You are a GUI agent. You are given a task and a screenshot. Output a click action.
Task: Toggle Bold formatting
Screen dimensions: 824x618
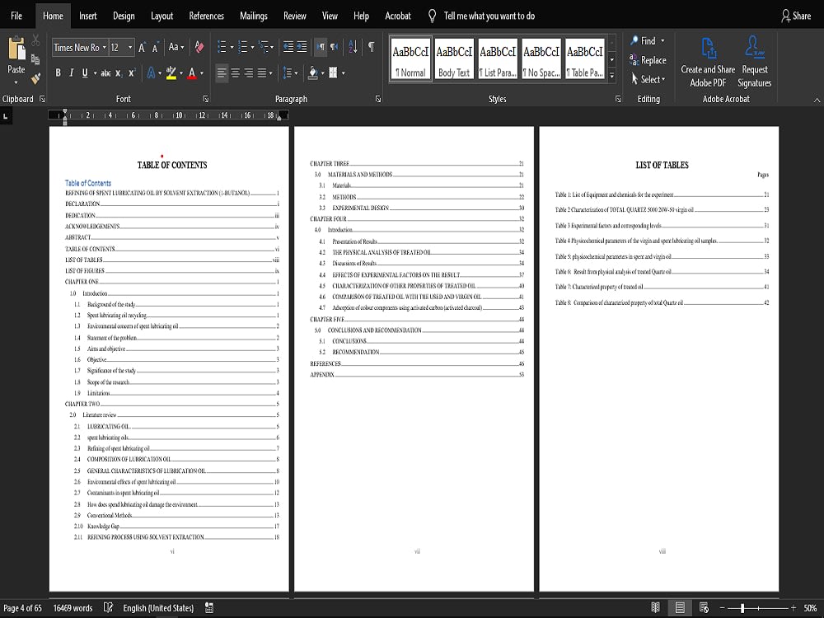coord(58,72)
